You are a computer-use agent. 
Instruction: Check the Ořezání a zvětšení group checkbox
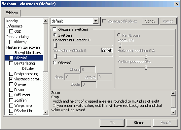pyautogui.click(x=54, y=29)
